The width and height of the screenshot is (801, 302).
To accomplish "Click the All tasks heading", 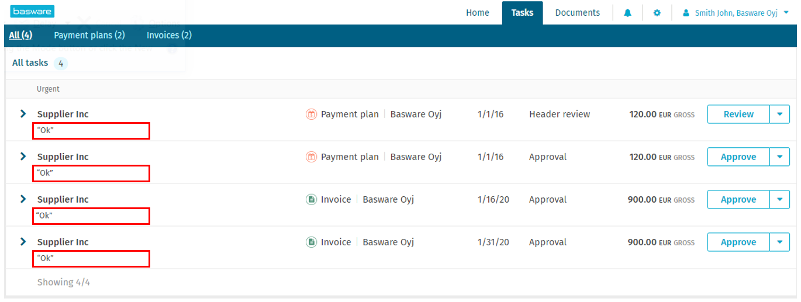I will pyautogui.click(x=30, y=63).
